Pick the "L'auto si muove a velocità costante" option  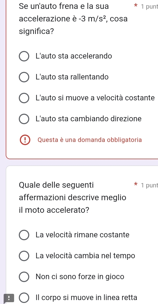[24, 98]
